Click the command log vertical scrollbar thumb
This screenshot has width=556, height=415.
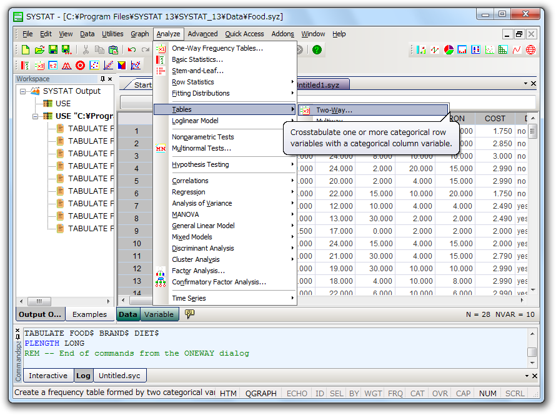click(x=532, y=352)
